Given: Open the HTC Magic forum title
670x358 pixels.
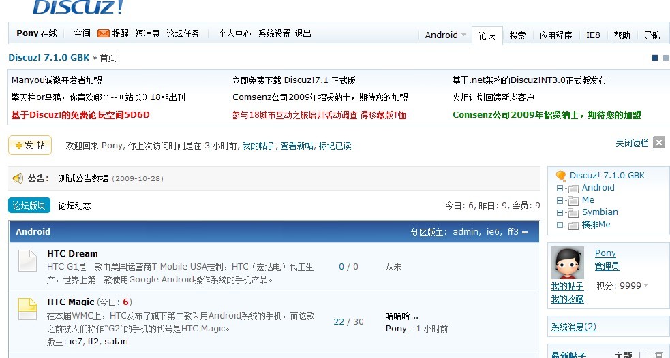Looking at the screenshot, I should coord(70,302).
